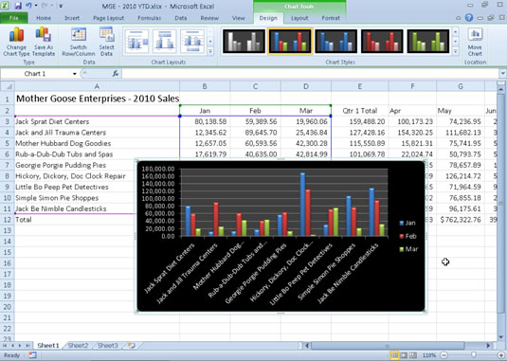Switch to the Home tab
507x361 pixels.
pyautogui.click(x=44, y=18)
